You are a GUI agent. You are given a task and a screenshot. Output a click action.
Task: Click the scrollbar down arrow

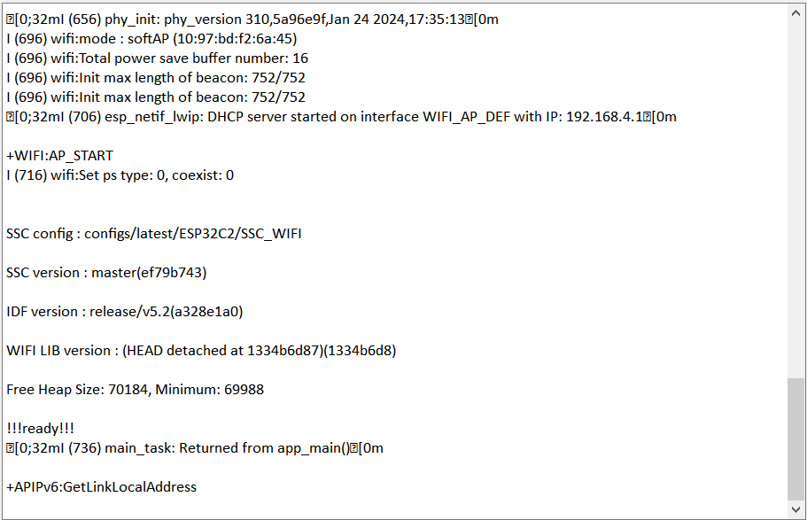pos(796,508)
